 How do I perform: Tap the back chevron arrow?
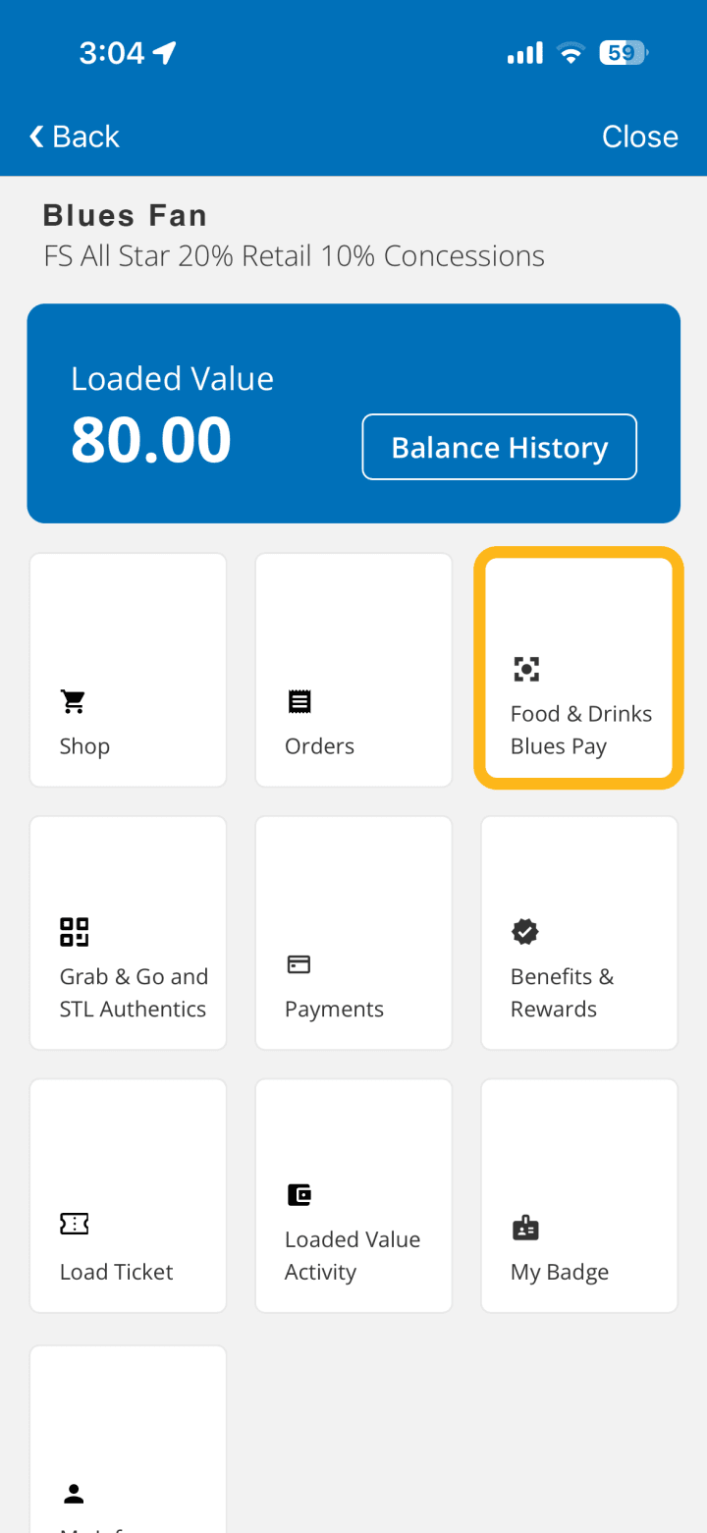[37, 137]
